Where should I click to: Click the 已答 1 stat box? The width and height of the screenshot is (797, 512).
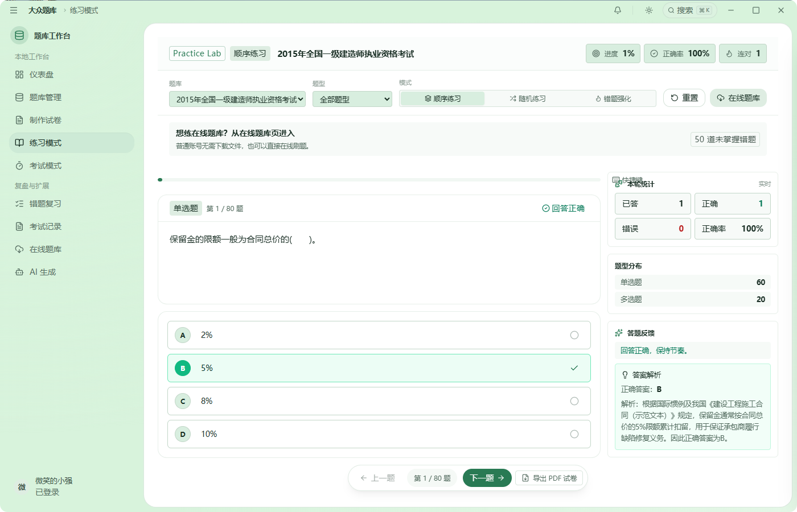coord(653,204)
